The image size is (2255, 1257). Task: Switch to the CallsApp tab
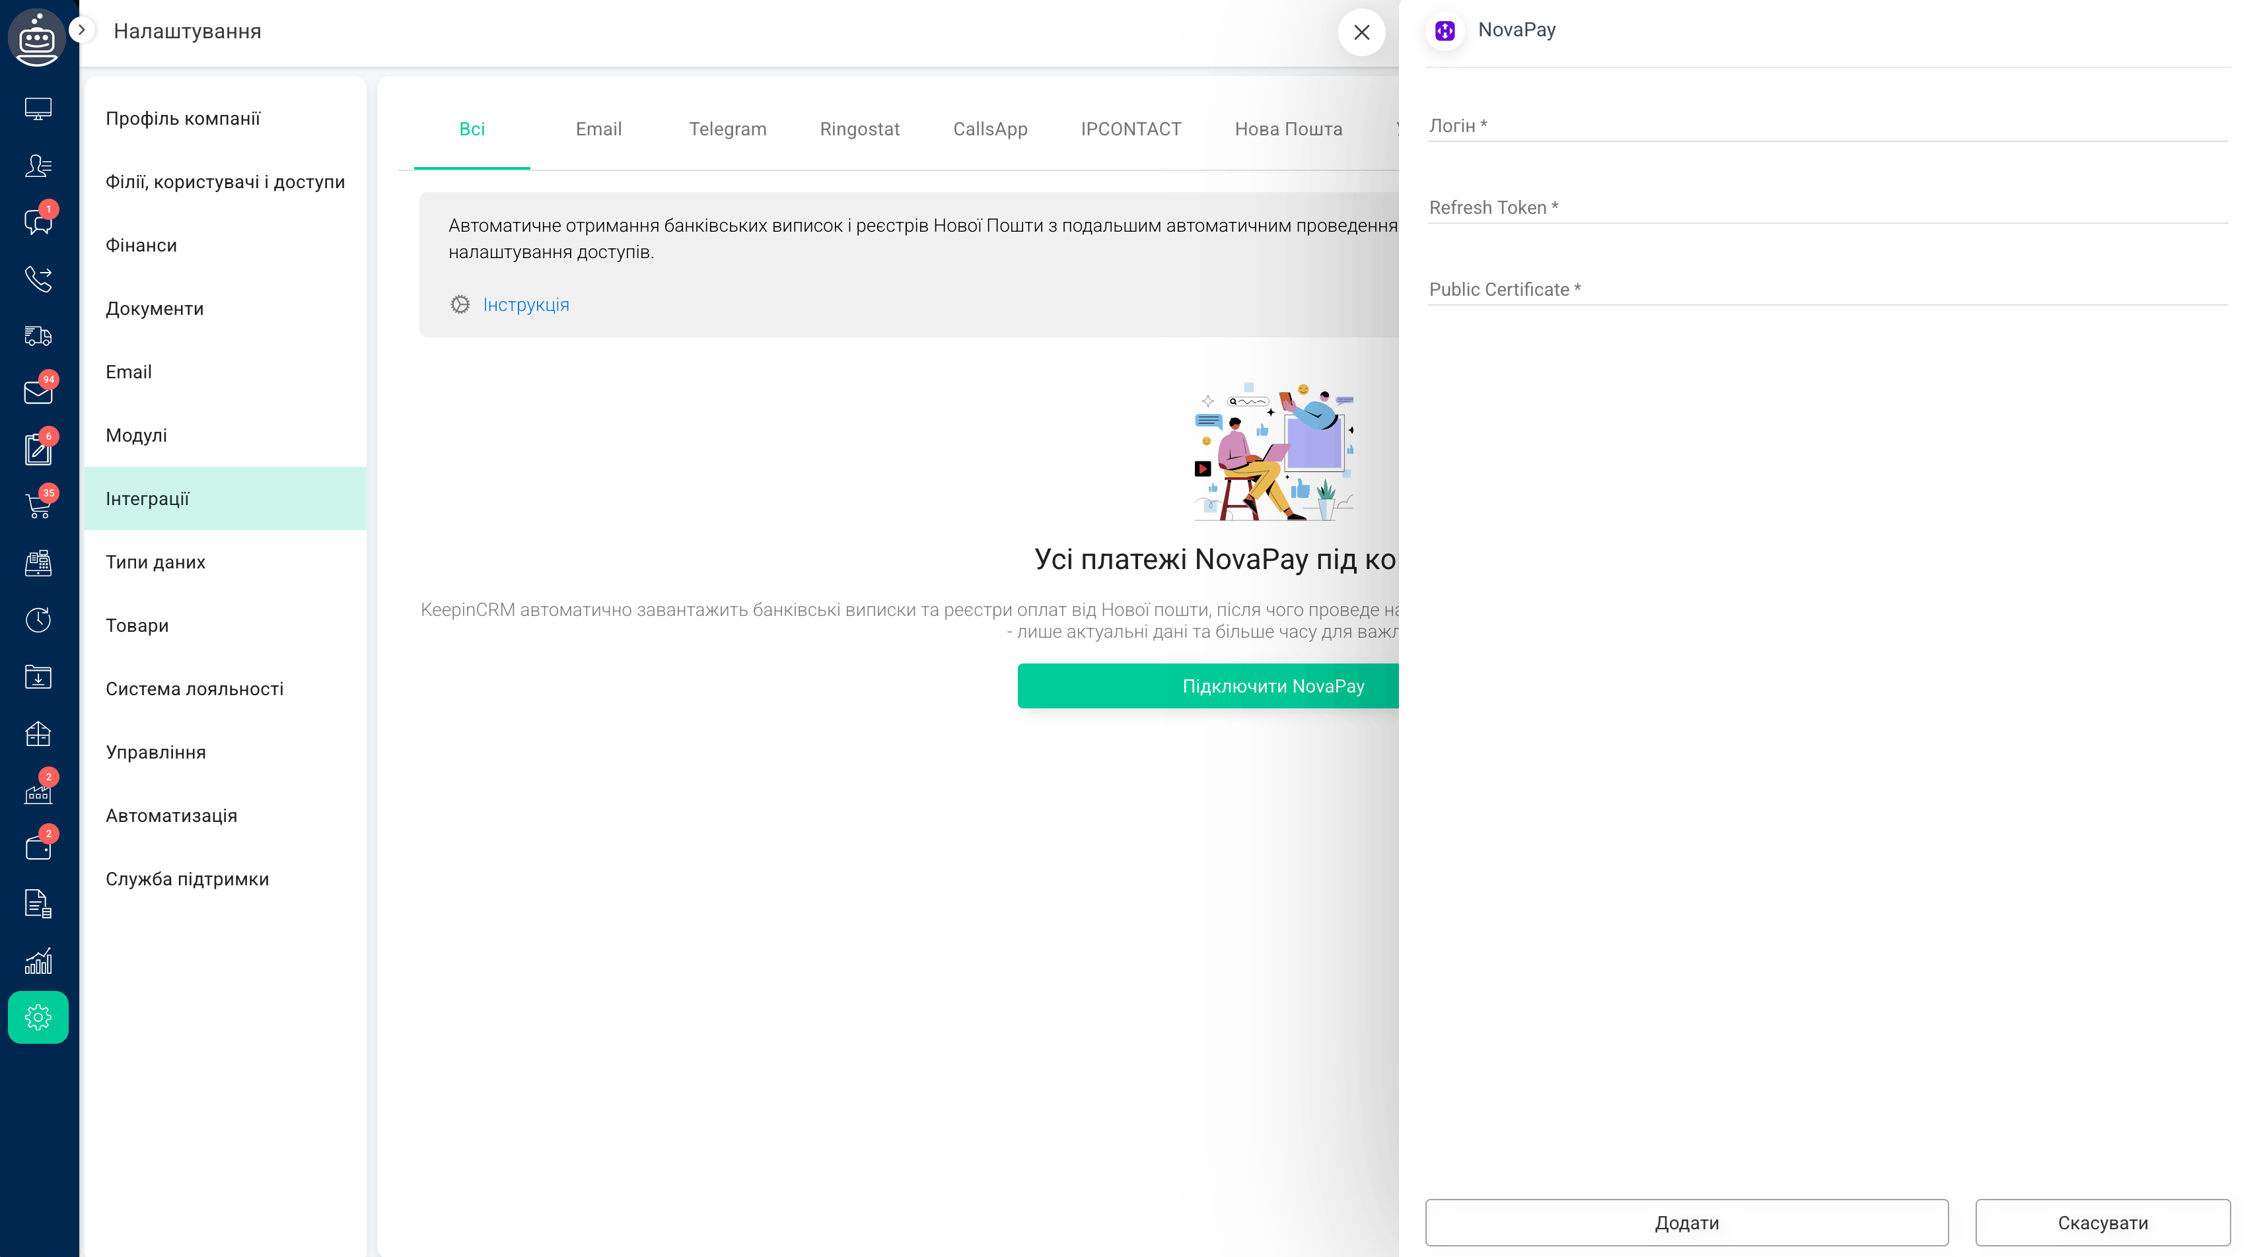pos(990,129)
